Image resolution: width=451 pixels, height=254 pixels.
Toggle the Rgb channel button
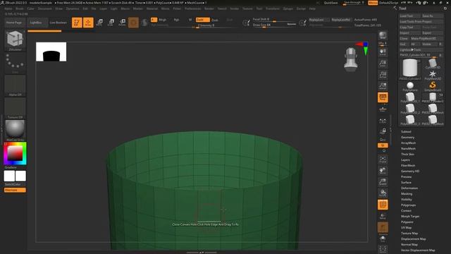point(177,20)
